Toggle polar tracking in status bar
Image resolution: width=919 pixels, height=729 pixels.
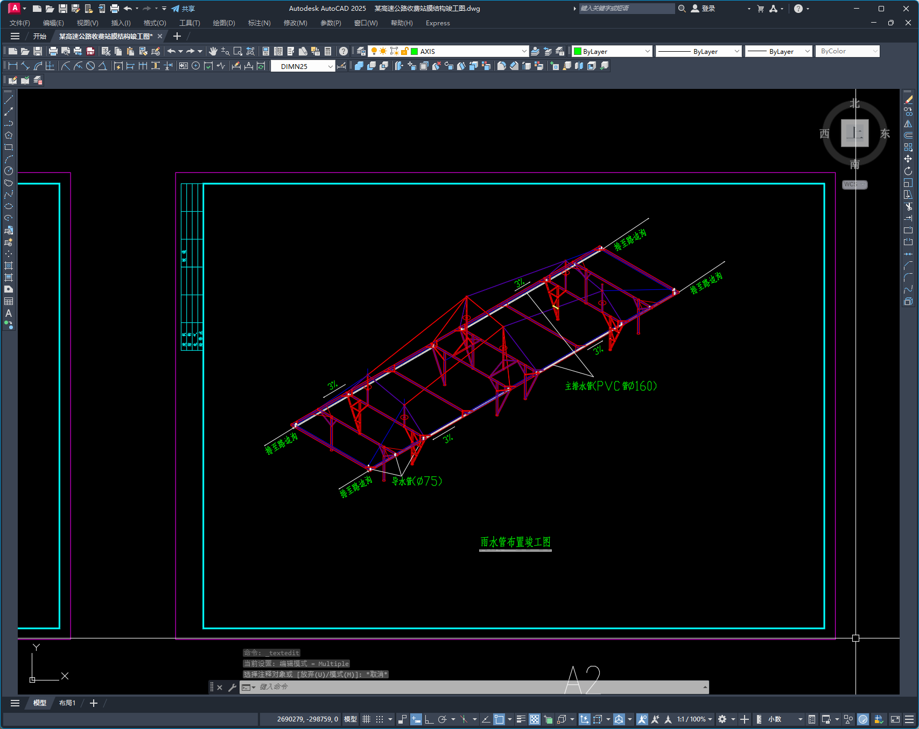point(443,719)
